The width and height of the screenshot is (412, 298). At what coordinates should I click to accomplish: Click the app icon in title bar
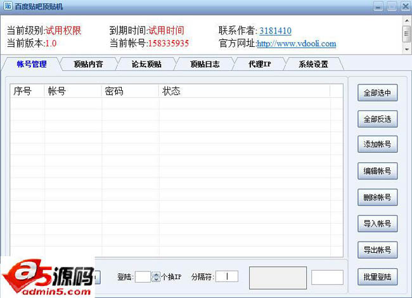point(8,6)
